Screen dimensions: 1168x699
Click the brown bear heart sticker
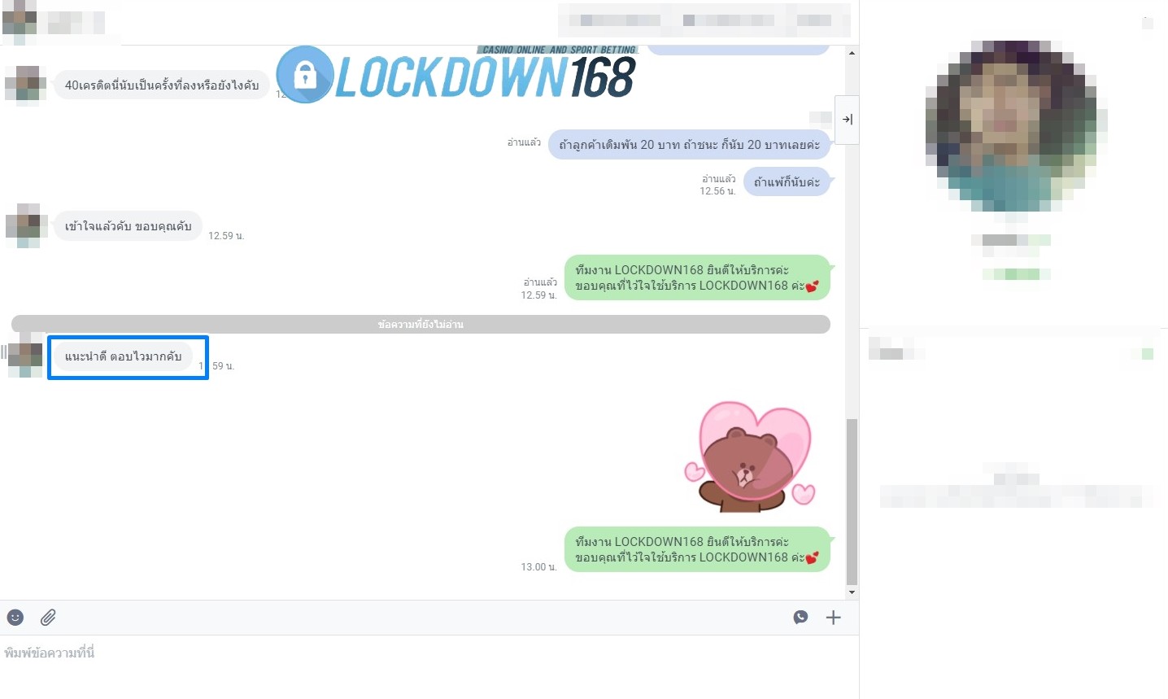click(x=750, y=456)
